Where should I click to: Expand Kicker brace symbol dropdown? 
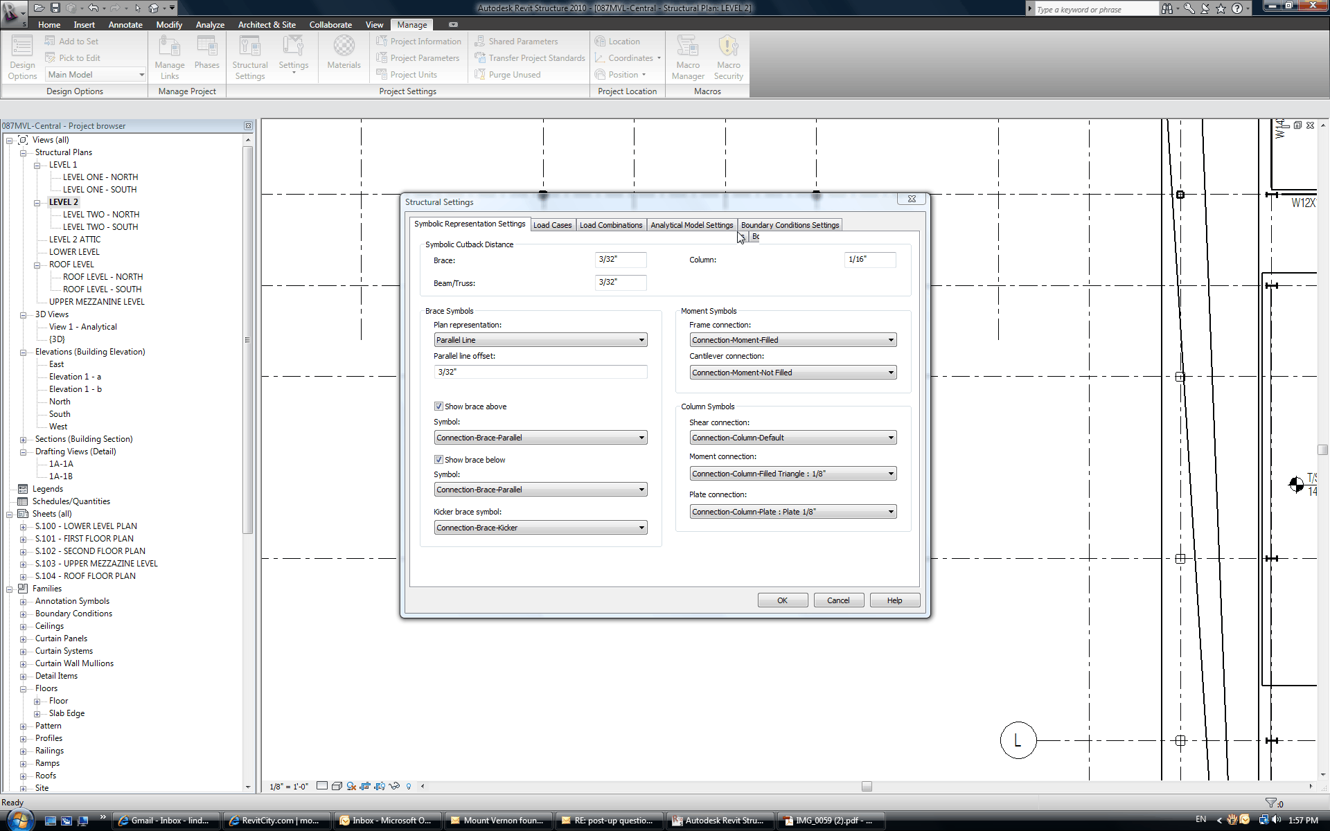pyautogui.click(x=540, y=528)
